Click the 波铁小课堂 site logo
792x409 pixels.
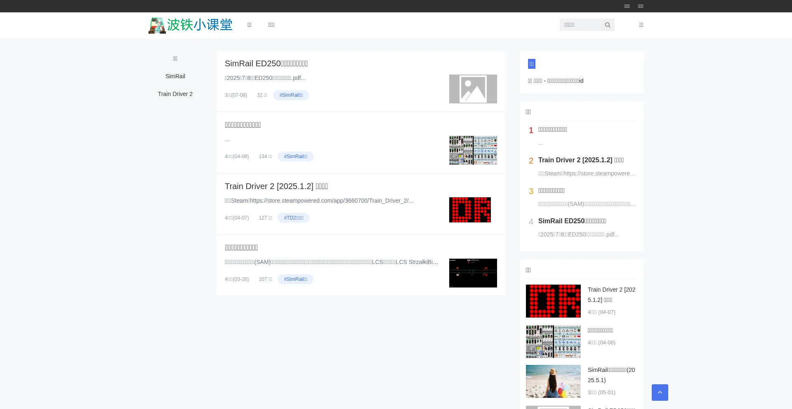191,25
